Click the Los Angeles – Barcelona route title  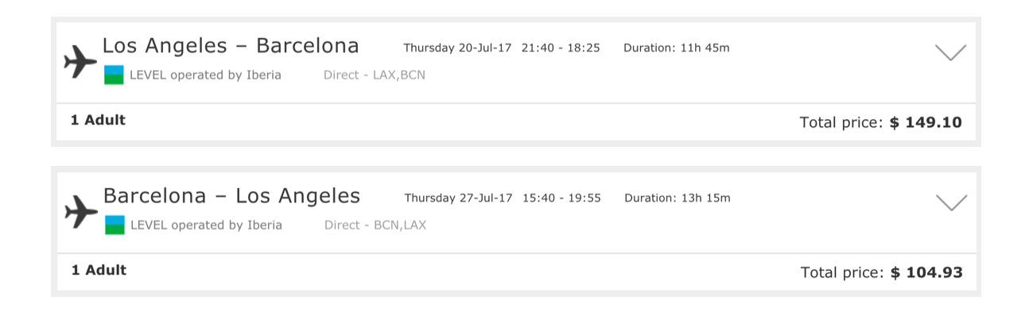point(231,46)
